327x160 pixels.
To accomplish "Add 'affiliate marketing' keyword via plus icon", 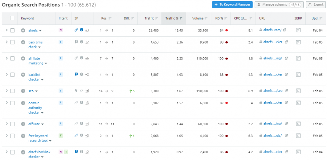I will pos(23,59).
